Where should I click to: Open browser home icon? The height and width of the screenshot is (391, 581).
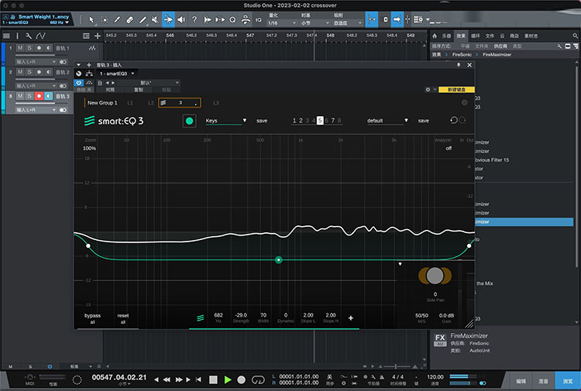435,36
